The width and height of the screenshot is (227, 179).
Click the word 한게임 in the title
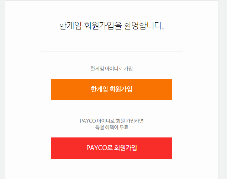[x=70, y=26]
